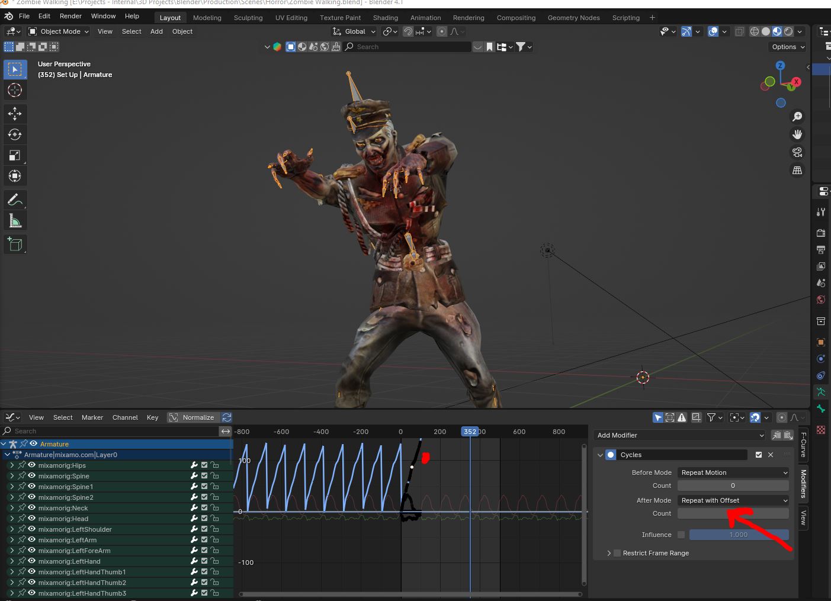Open the Render menu
The width and height of the screenshot is (831, 601).
point(70,16)
